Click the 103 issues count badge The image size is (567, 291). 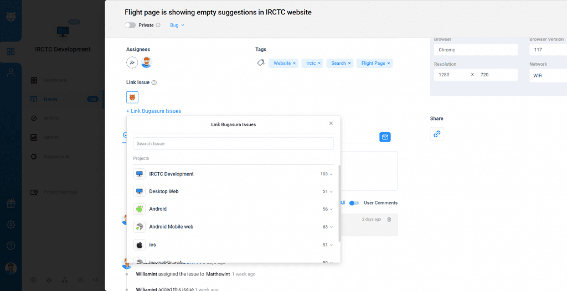point(93,99)
